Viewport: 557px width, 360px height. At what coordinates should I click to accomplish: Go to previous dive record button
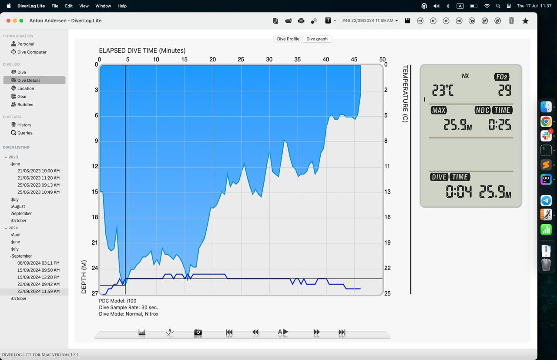click(433, 20)
